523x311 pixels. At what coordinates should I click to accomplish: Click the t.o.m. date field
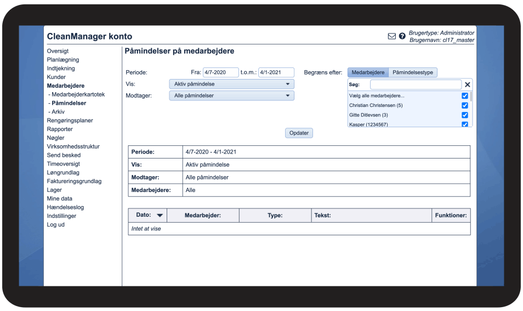(276, 72)
